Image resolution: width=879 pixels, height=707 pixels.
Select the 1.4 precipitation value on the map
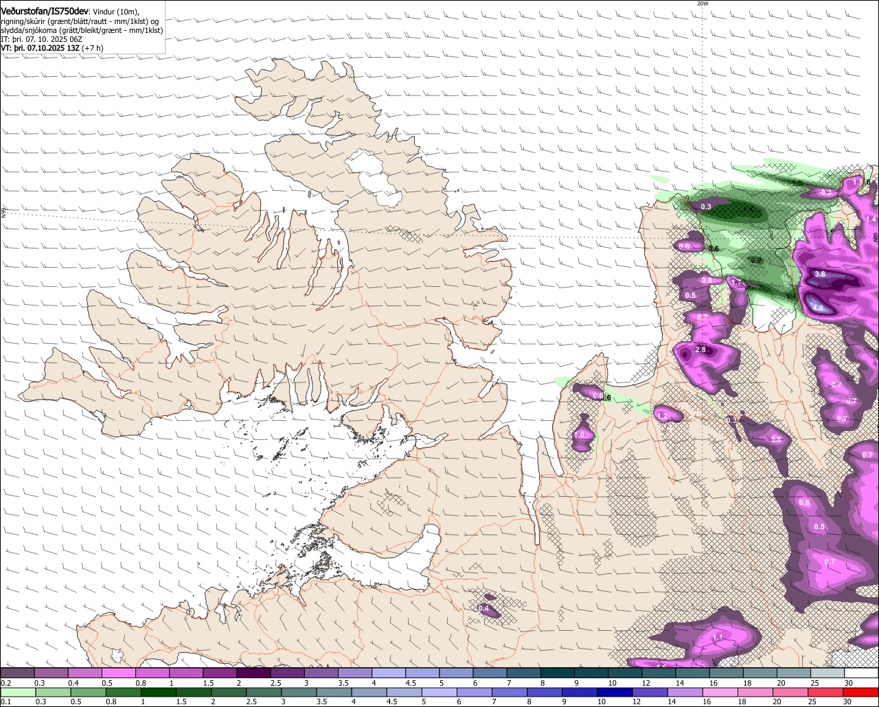[x=871, y=219]
